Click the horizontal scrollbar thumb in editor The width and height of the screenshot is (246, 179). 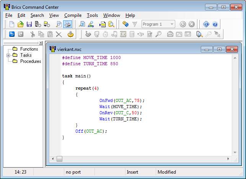click(x=59, y=159)
